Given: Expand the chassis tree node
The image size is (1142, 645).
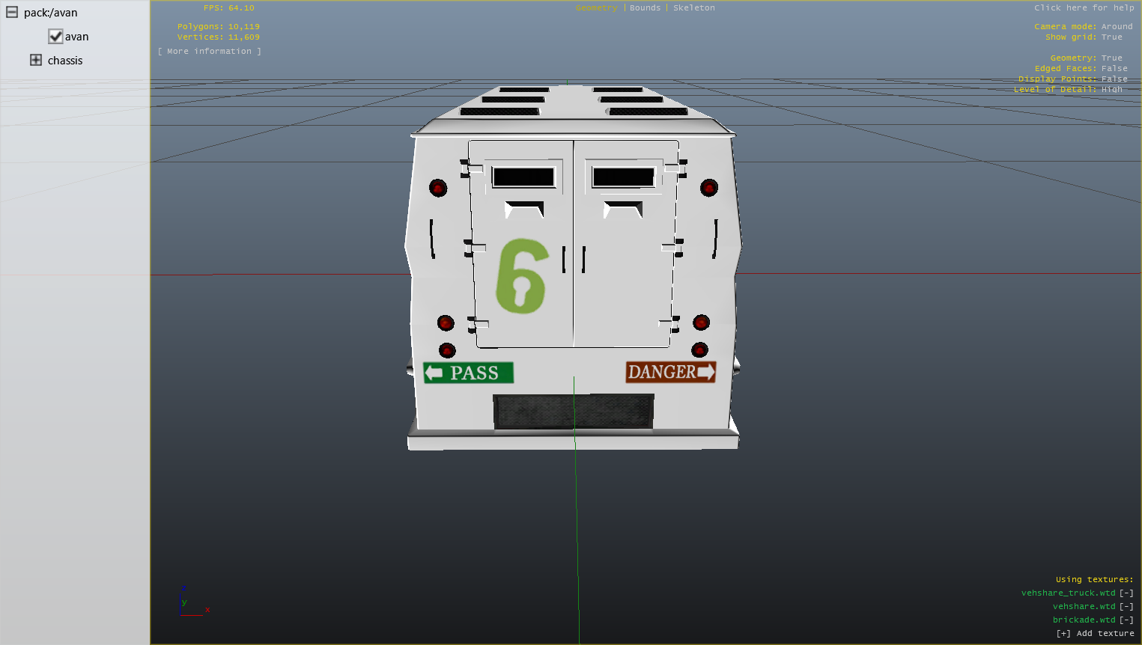Looking at the screenshot, I should pyautogui.click(x=36, y=61).
